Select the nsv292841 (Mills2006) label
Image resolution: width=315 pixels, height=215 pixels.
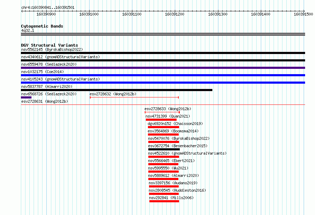click(171, 198)
